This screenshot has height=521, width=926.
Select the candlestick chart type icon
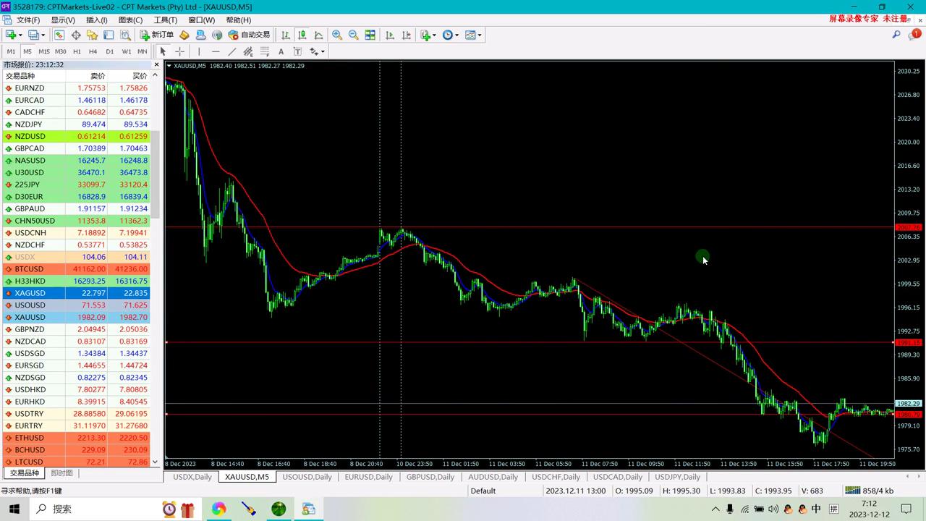pos(302,35)
